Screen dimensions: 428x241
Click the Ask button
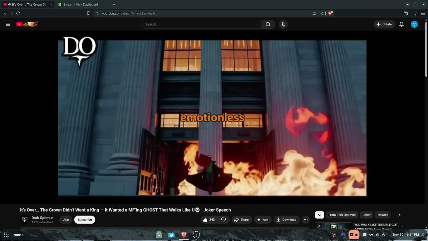coord(262,220)
